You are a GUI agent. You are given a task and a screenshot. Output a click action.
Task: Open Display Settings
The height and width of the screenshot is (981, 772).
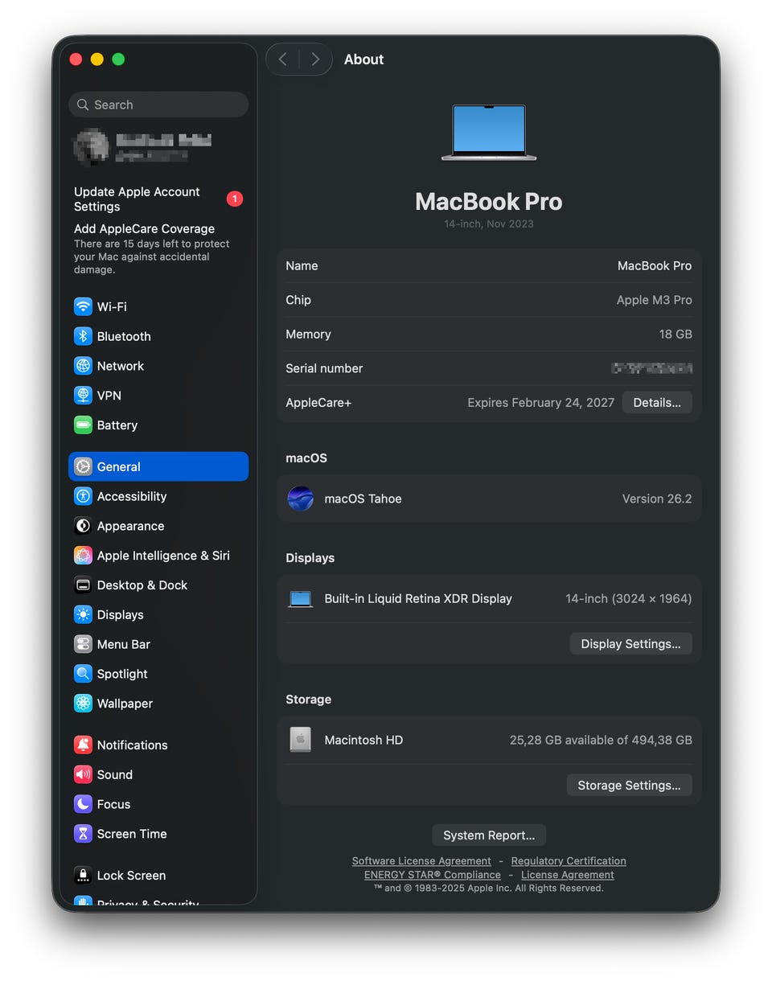[x=630, y=643]
